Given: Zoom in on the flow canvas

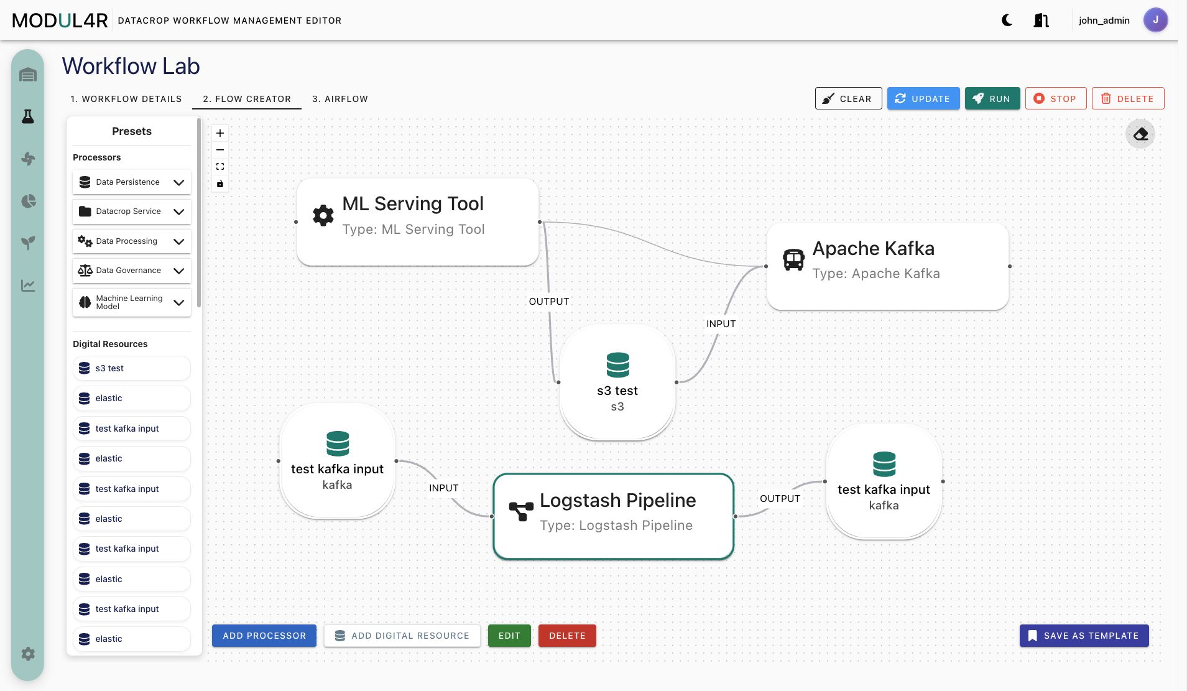Looking at the screenshot, I should (x=220, y=133).
